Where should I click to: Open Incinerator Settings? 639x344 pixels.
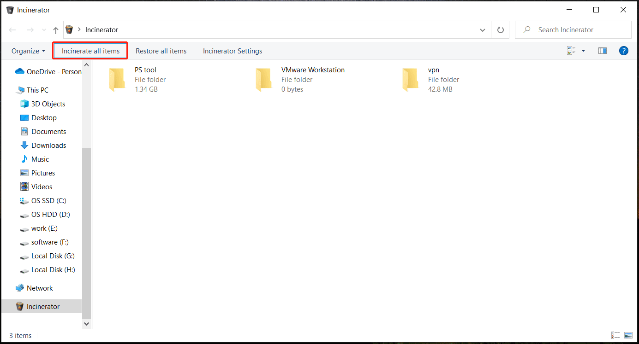(x=233, y=51)
